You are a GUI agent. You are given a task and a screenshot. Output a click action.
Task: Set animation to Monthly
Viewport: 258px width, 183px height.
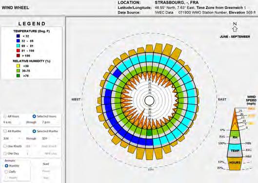click(6, 166)
